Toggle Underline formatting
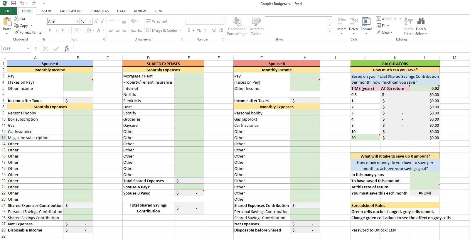Viewport: 470px width, 240px height. pos(63,30)
